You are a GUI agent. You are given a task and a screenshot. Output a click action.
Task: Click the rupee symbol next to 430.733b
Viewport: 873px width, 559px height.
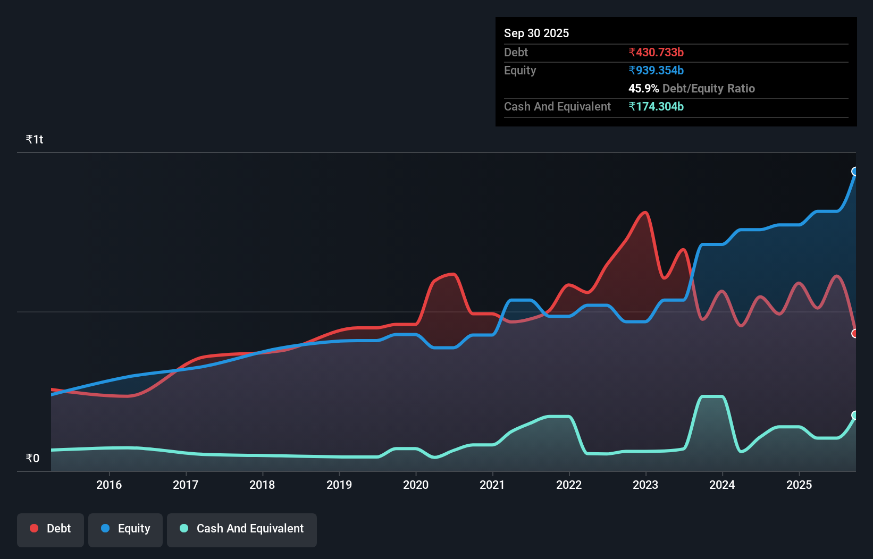coord(632,52)
